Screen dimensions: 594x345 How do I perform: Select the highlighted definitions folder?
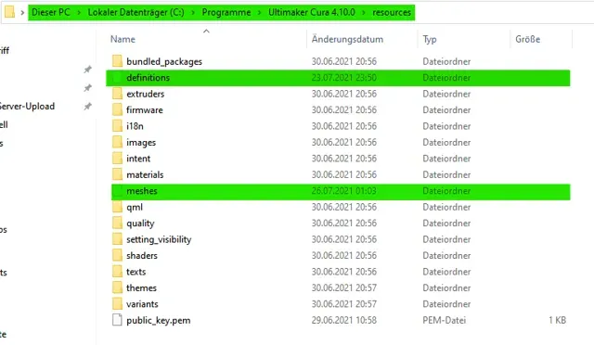(x=338, y=78)
